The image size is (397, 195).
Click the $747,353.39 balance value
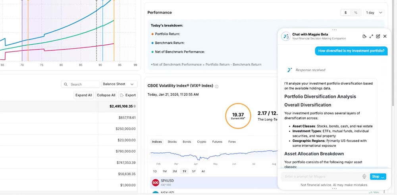point(126,163)
